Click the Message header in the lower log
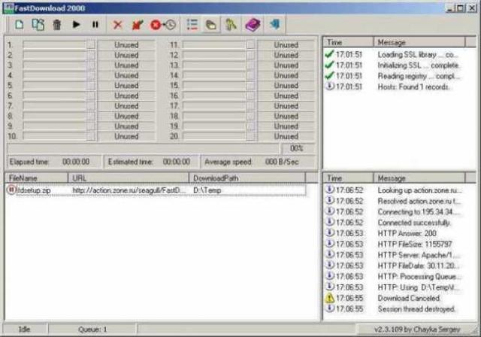 [x=419, y=178]
